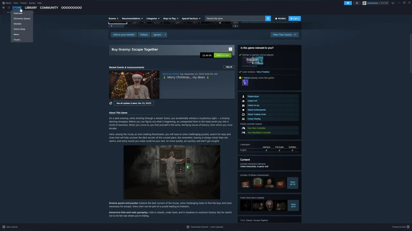This screenshot has width=412, height=231.
Task: Select Wishlist in the Store dropdown
Action: [x=17, y=24]
